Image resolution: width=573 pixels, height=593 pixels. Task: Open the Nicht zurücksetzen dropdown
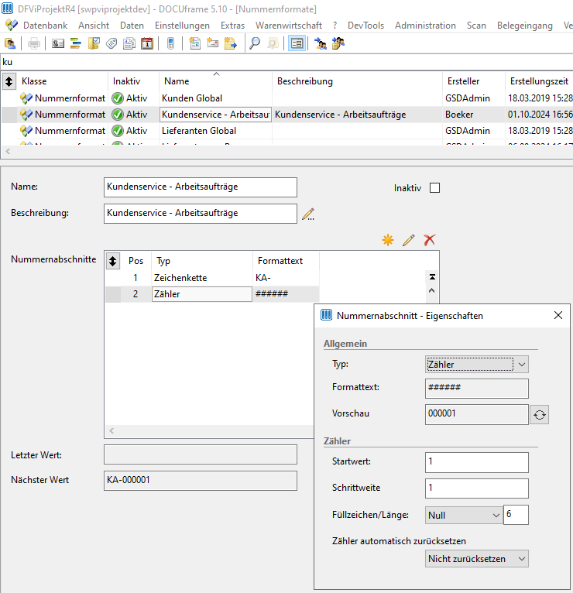point(476,559)
